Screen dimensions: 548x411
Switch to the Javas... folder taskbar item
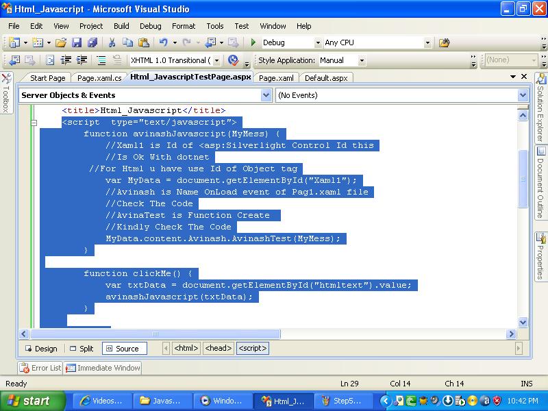[x=162, y=401]
